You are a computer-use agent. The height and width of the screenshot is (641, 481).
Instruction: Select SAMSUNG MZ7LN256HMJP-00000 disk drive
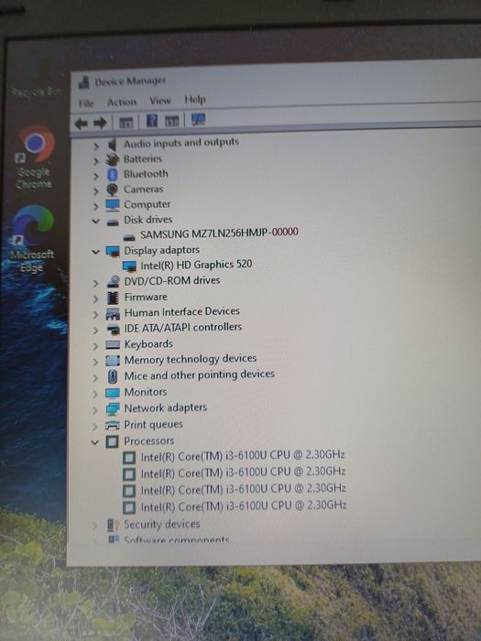[219, 234]
